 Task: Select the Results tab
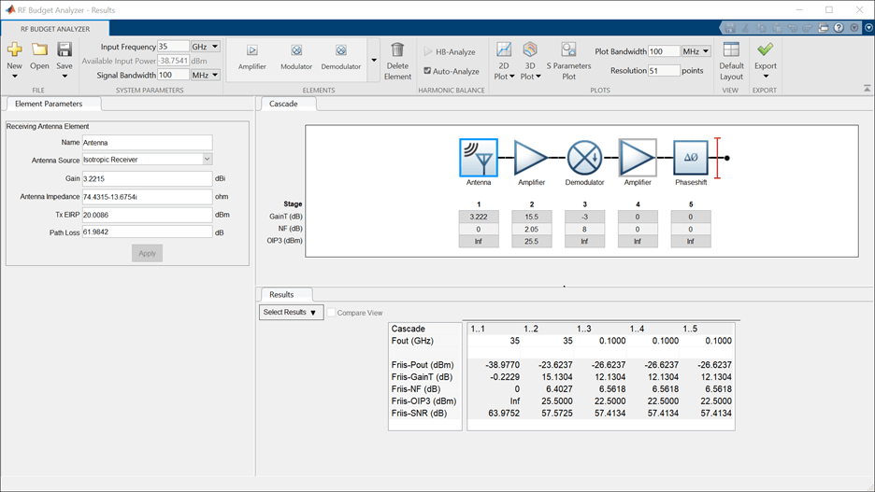click(x=281, y=294)
